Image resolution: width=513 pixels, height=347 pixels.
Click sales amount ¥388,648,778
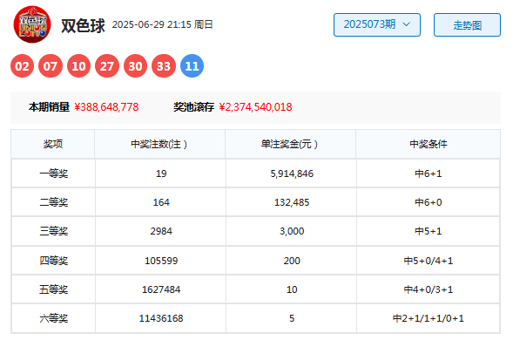click(x=106, y=107)
